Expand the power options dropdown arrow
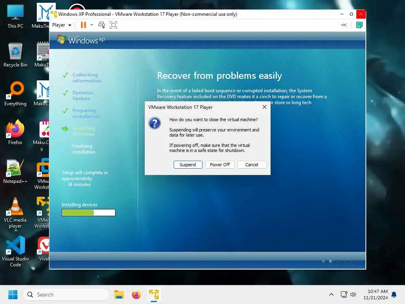The width and height of the screenshot is (405, 304). coord(92,25)
